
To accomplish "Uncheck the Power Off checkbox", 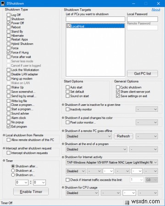I will (9, 23).
